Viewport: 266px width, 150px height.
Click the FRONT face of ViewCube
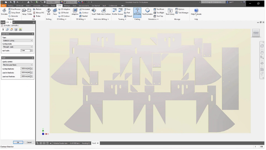tap(256, 33)
